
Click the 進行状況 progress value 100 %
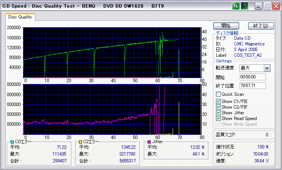point(263,147)
